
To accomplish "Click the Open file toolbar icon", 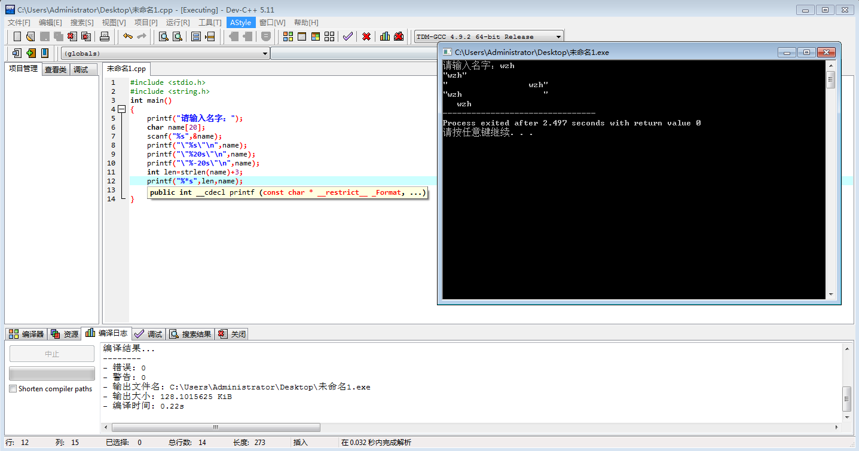I will (30, 36).
